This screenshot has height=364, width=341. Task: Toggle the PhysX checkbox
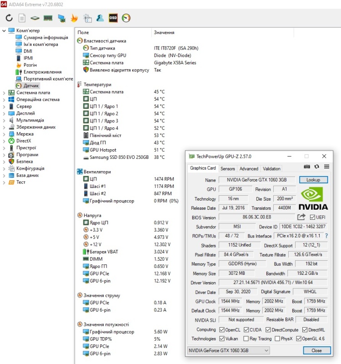click(x=277, y=339)
